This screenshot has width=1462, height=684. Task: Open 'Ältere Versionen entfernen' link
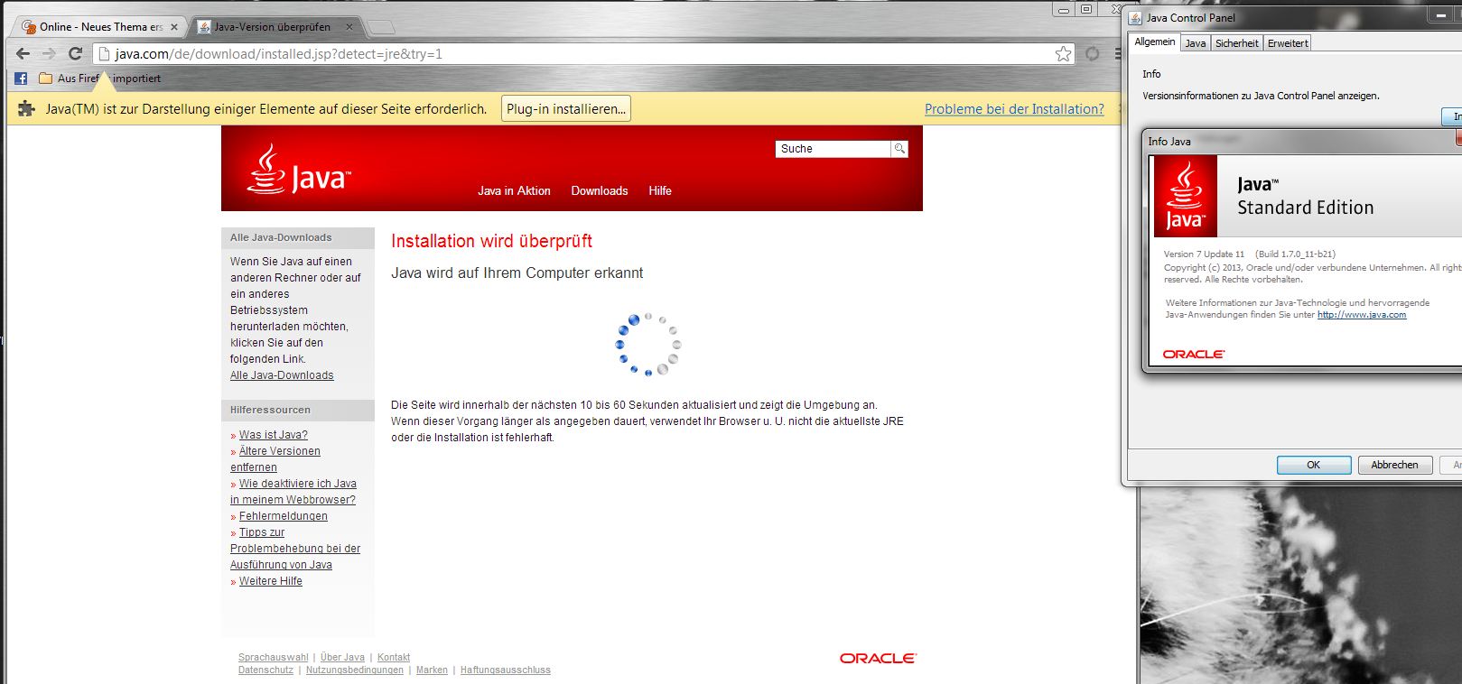pos(275,459)
